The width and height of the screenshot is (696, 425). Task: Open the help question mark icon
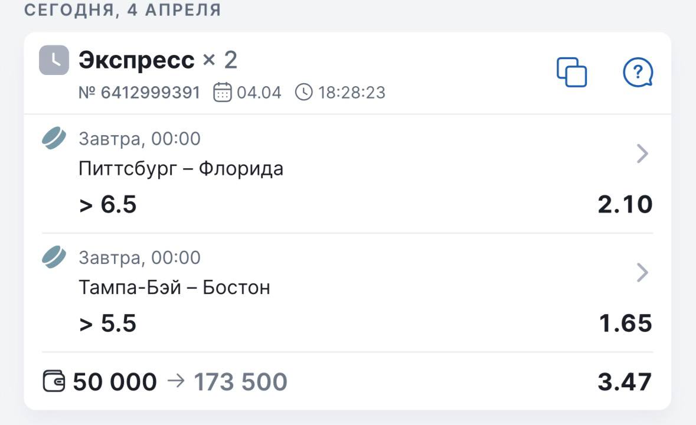pyautogui.click(x=638, y=73)
